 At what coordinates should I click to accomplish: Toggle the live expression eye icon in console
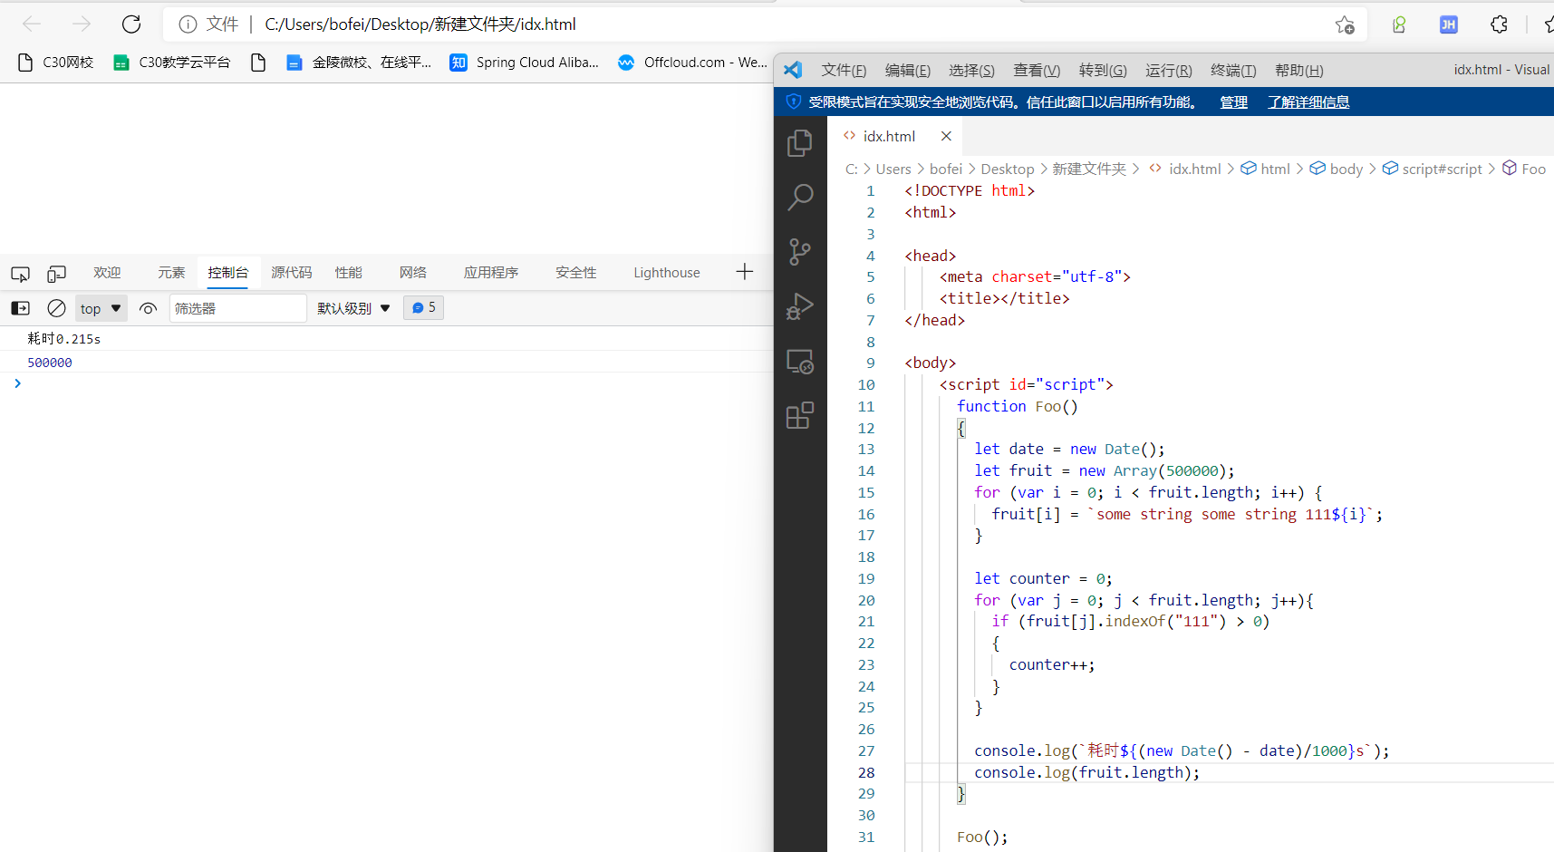point(148,308)
